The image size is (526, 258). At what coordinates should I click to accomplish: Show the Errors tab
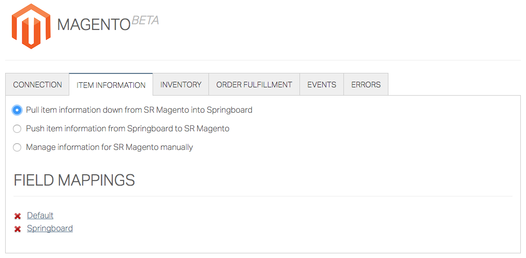(366, 85)
